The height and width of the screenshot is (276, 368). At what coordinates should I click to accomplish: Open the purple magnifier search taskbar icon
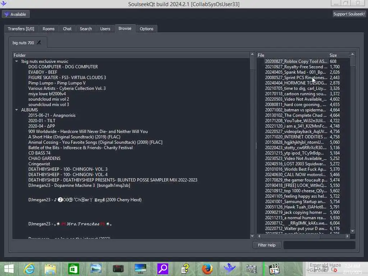[163, 269]
